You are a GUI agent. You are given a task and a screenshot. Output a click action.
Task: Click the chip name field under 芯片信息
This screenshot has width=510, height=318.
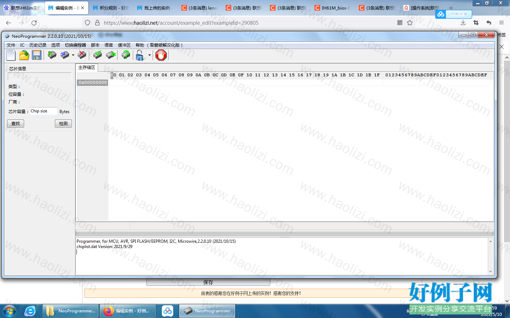(x=40, y=76)
